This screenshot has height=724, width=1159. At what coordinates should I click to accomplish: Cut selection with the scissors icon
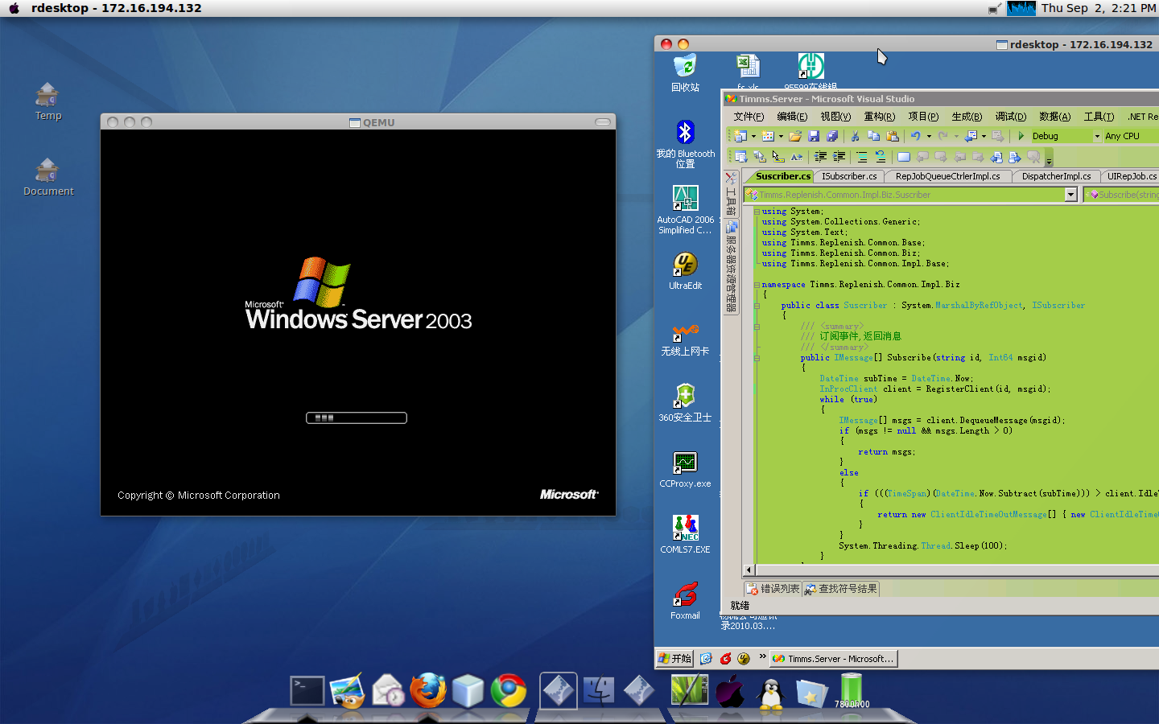click(855, 136)
